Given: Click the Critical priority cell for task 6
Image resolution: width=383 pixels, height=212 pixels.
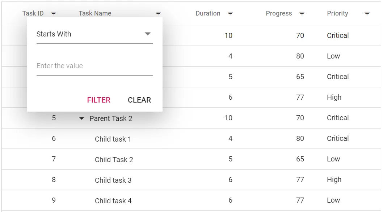Looking at the screenshot, I should pos(338,139).
